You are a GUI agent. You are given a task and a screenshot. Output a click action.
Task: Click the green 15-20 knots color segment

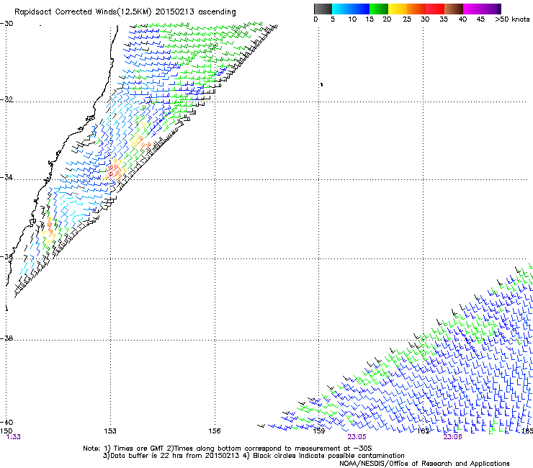[x=379, y=9]
